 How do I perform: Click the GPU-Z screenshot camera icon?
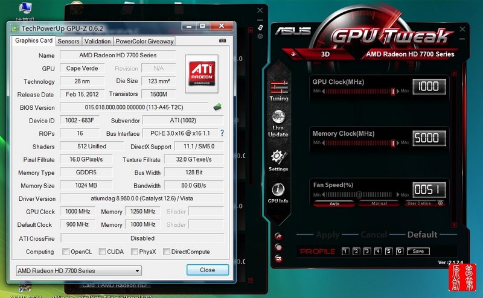222,40
